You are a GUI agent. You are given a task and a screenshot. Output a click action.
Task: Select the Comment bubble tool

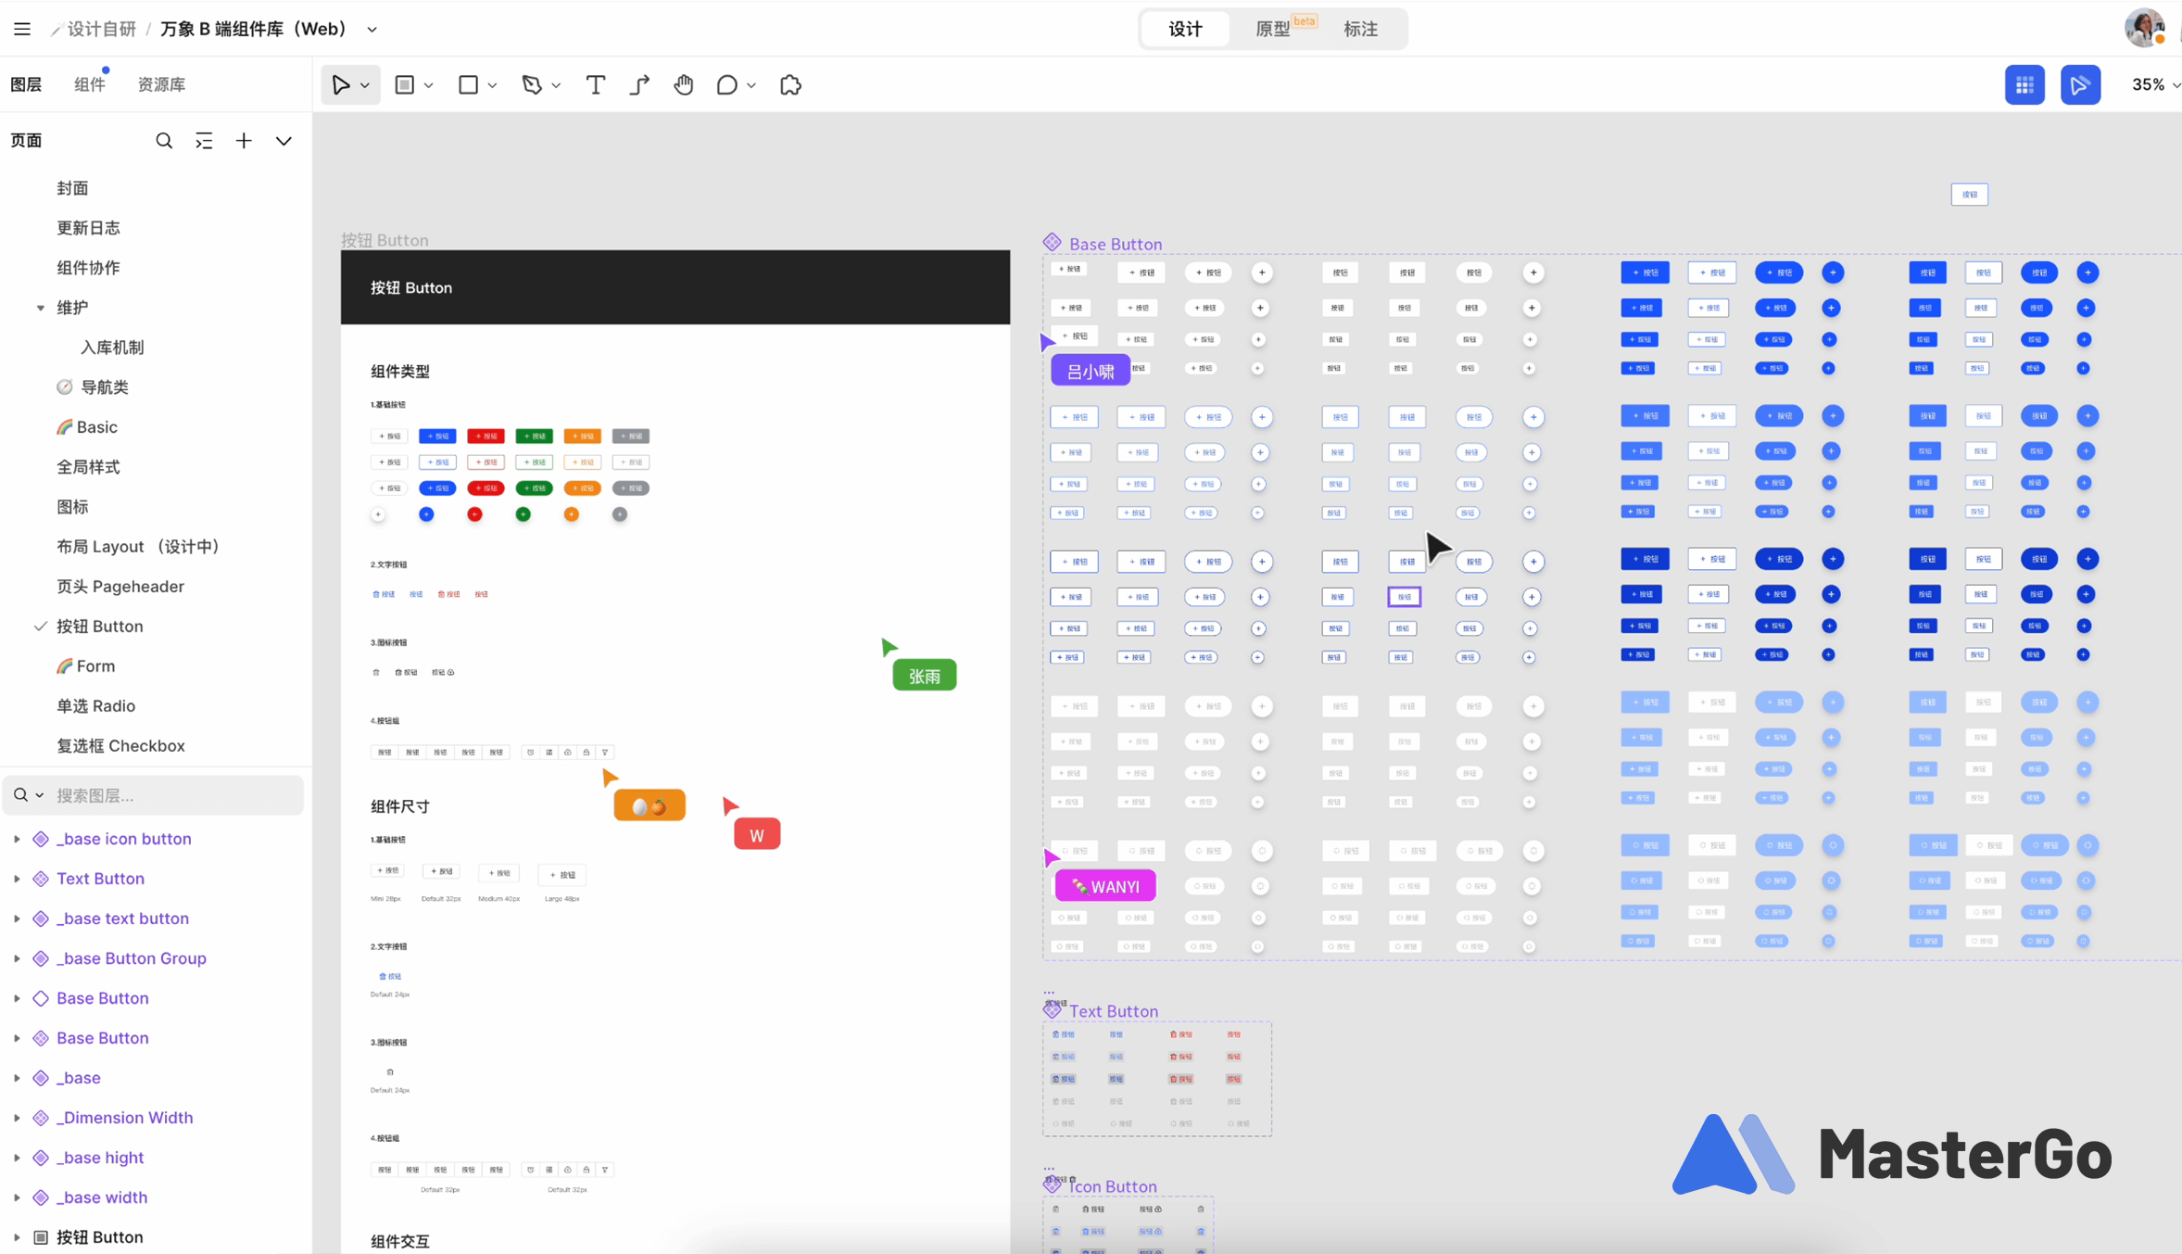coord(727,85)
